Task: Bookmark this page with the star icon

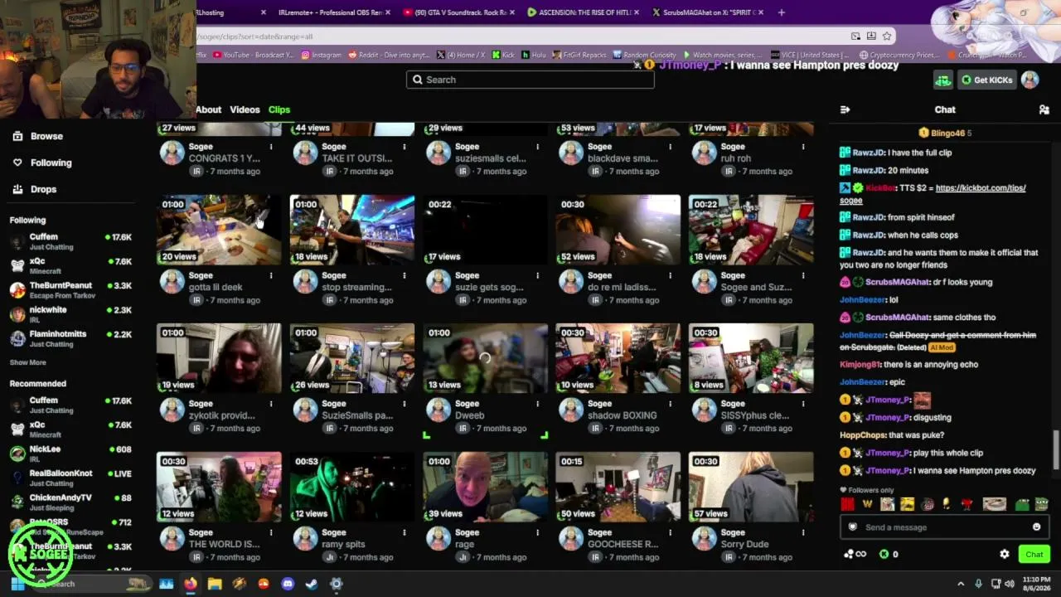Action: [887, 36]
